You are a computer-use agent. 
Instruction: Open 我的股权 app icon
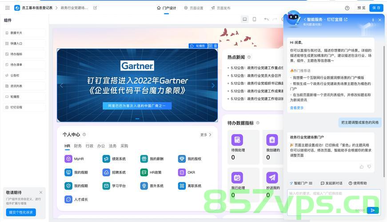(x=182, y=159)
